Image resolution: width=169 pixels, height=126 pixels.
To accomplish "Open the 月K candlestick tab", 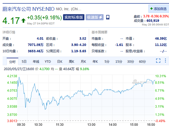I will pos(83,62).
